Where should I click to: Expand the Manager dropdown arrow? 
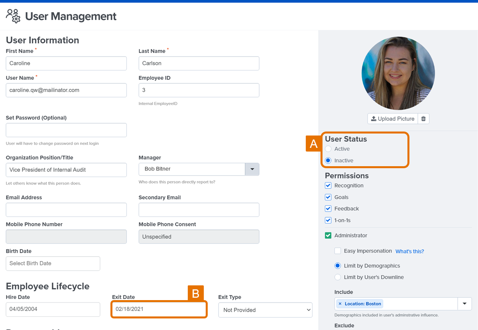252,169
